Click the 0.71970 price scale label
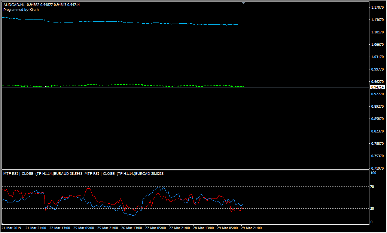The image size is (387, 233). pyautogui.click(x=377, y=168)
